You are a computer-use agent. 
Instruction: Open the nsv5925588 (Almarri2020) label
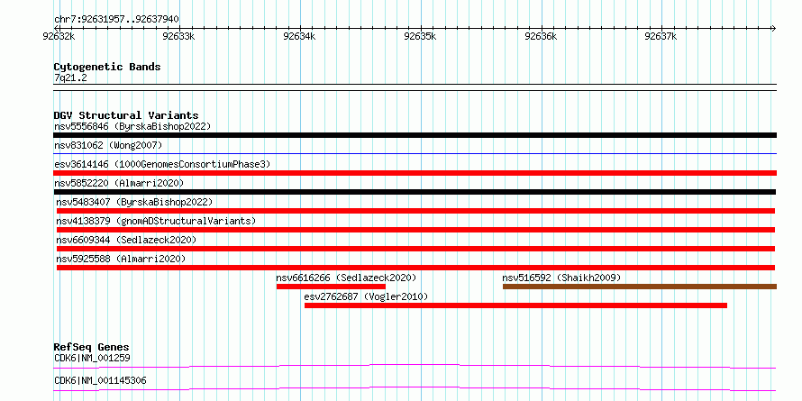pyautogui.click(x=121, y=259)
